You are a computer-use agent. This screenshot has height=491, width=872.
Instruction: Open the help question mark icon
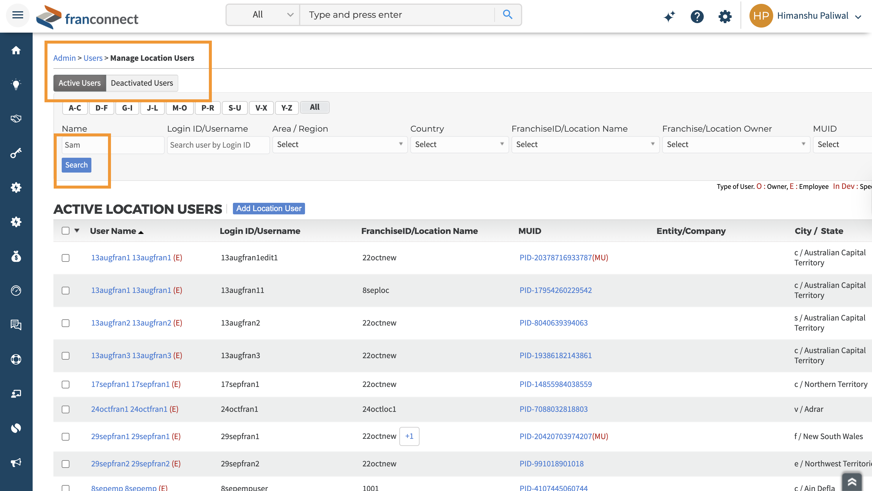(697, 16)
